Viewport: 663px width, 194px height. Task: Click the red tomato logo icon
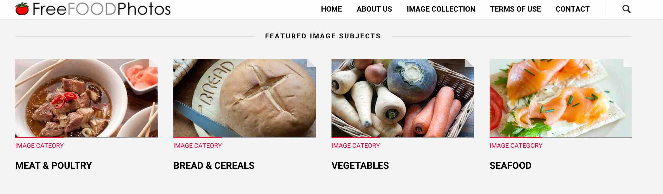[x=22, y=9]
